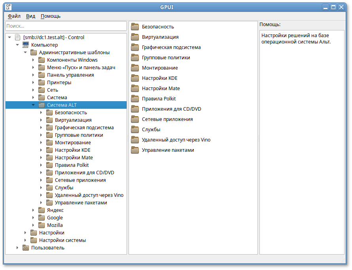This screenshot has width=352, height=270.
Task: Click the GPUI application icon in title bar
Action: pyautogui.click(x=8, y=7)
